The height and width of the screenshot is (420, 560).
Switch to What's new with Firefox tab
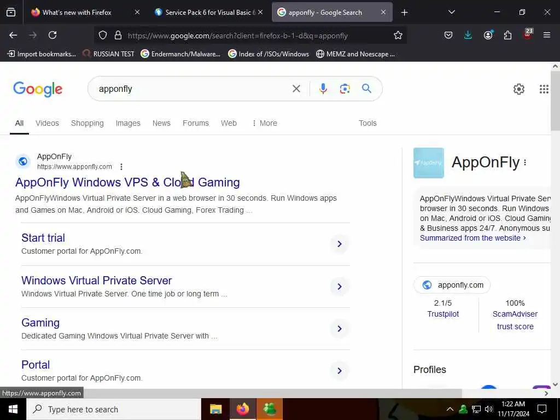(x=77, y=13)
